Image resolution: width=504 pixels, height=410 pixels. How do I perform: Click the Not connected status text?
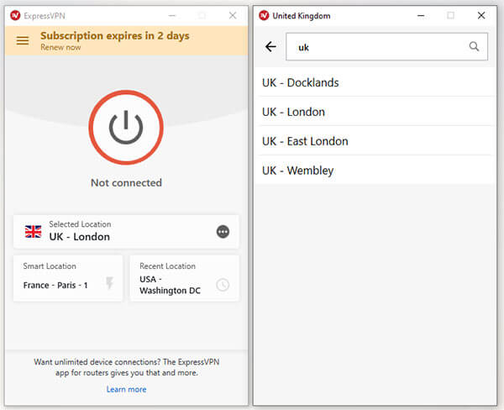tap(126, 182)
